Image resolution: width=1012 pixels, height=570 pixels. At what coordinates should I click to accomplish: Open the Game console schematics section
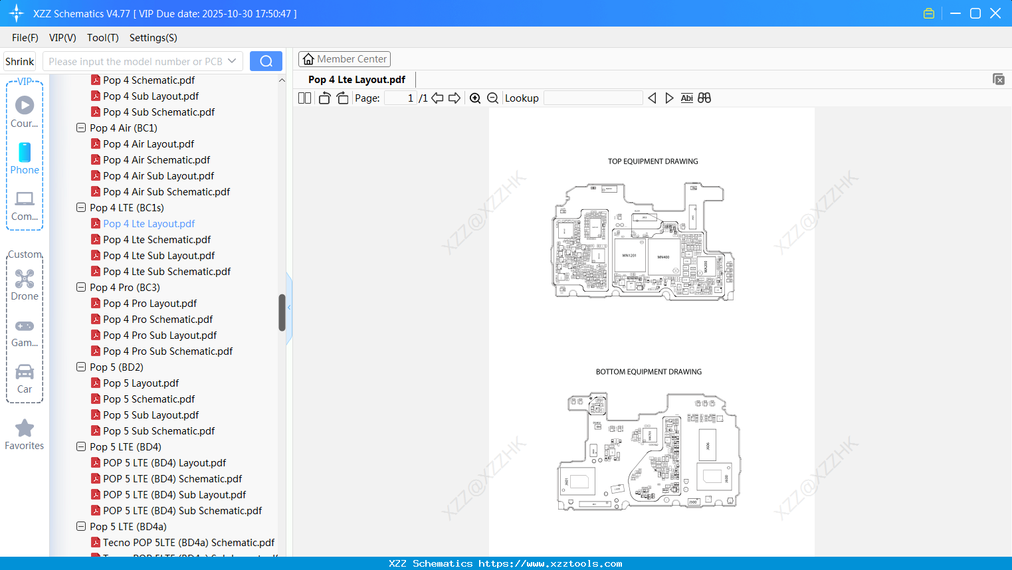click(x=25, y=330)
